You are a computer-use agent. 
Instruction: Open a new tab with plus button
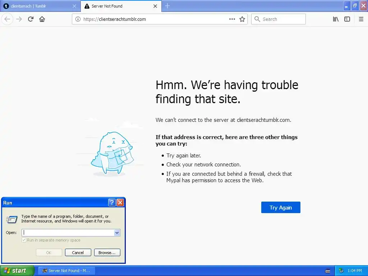point(167,6)
